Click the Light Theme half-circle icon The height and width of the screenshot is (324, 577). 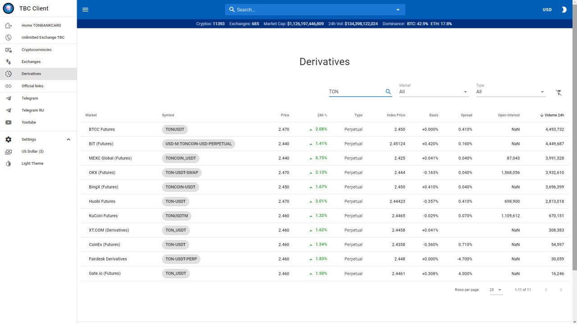pyautogui.click(x=9, y=163)
